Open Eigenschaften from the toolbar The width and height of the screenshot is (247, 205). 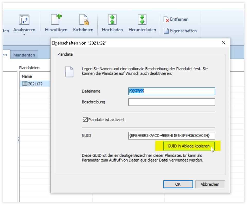point(180,31)
